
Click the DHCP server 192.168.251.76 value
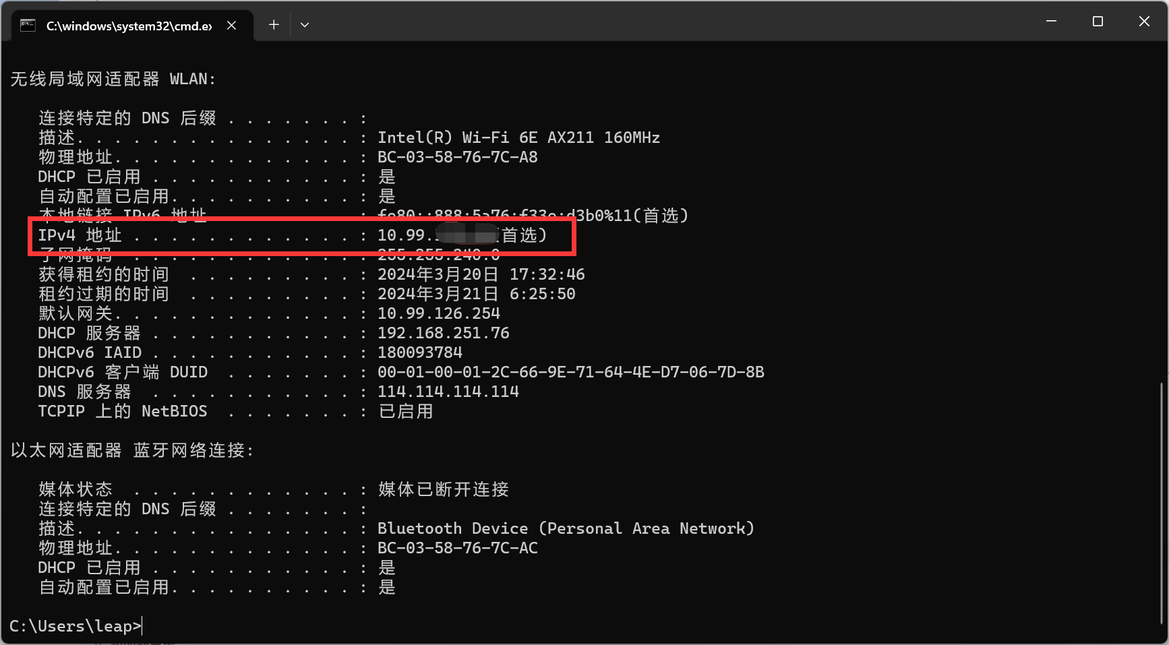[443, 333]
